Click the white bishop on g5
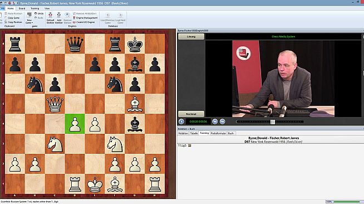This screenshot has height=204, width=364. pos(135,104)
